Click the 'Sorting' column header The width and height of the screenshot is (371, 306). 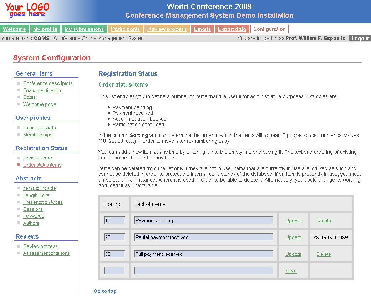[113, 204]
